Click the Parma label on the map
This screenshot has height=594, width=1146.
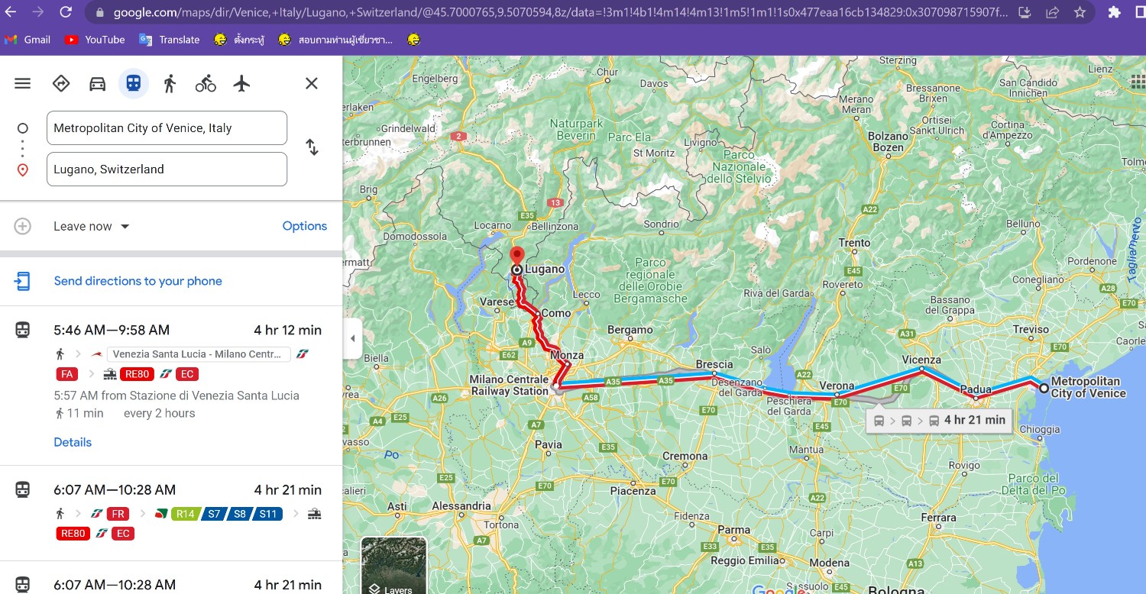(x=733, y=530)
